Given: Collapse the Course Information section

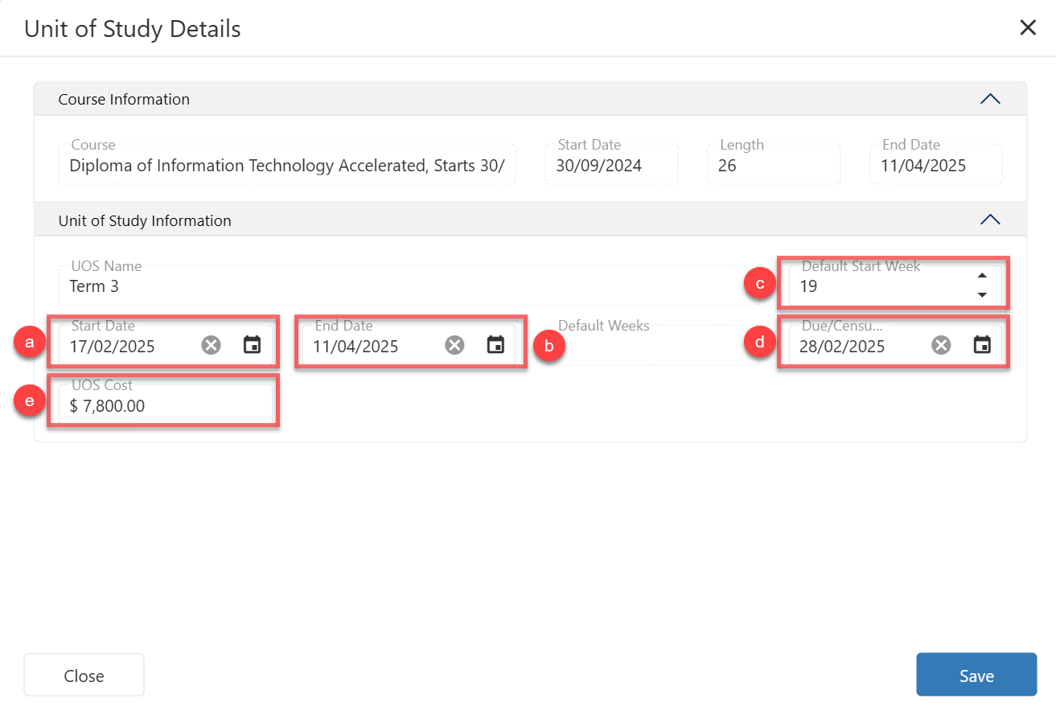Looking at the screenshot, I should point(990,99).
